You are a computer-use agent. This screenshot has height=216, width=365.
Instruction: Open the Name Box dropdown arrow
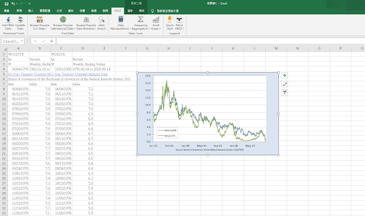tap(22, 41)
